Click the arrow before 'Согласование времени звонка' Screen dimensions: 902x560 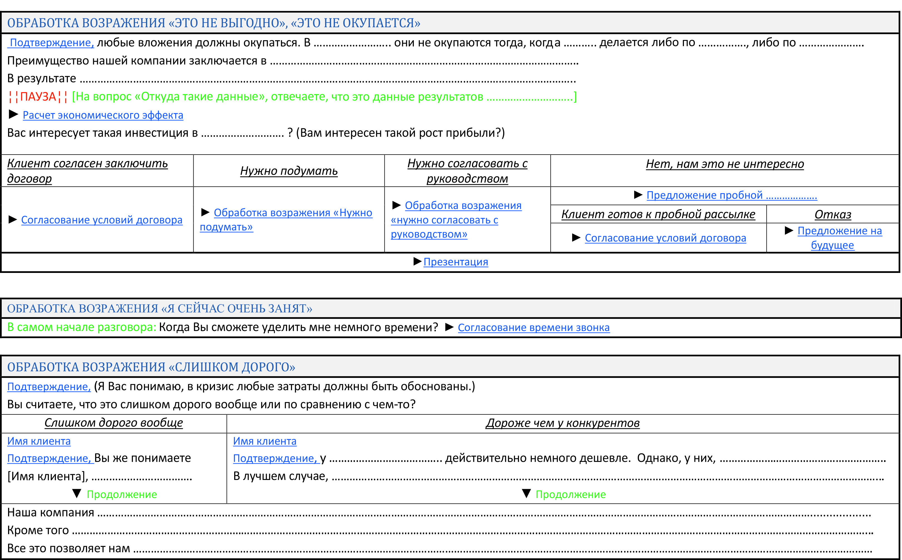449,327
